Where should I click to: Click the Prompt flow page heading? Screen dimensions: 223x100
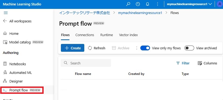pos(75,23)
